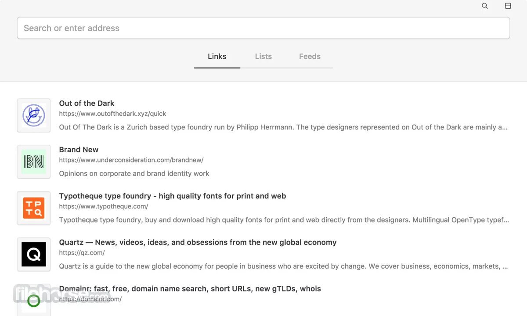Open the Domainr green circle icon
Image resolution: width=527 pixels, height=316 pixels.
click(34, 301)
